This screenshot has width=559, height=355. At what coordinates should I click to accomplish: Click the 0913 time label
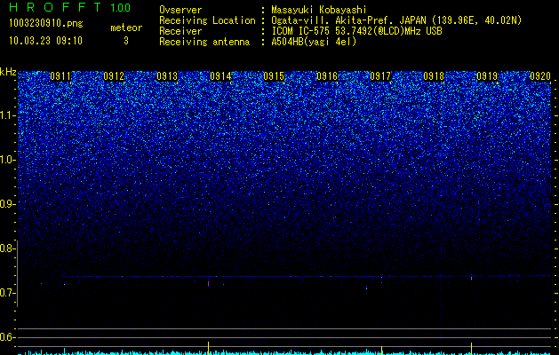click(x=167, y=76)
